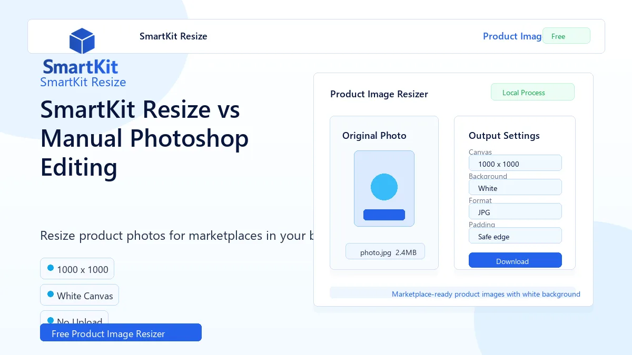Click the blue bar in the photo preview

point(384,215)
